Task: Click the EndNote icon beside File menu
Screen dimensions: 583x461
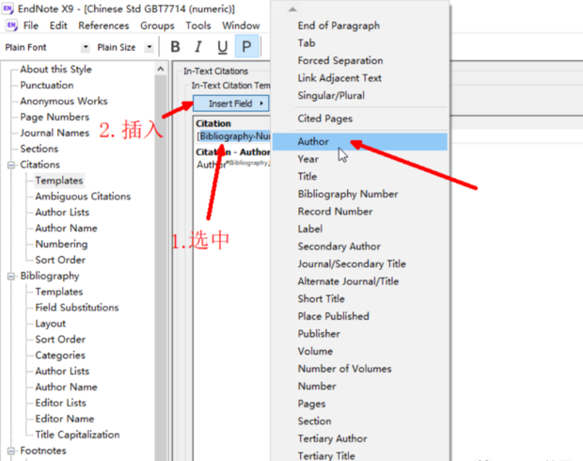Action: coord(11,25)
